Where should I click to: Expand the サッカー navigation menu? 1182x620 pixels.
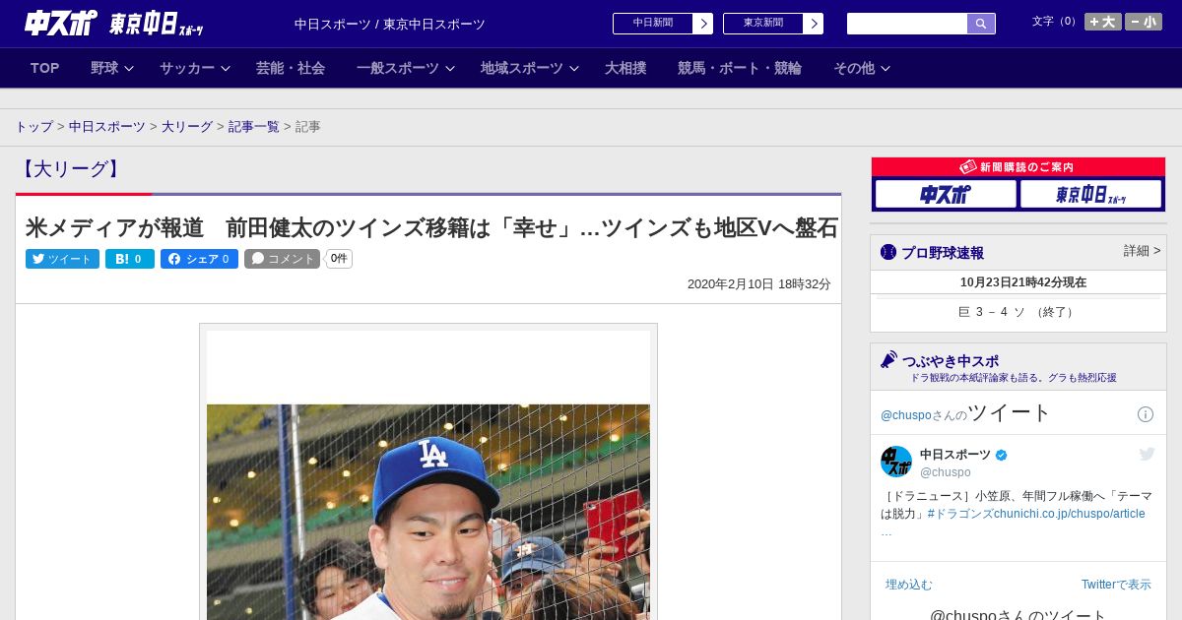click(x=195, y=68)
